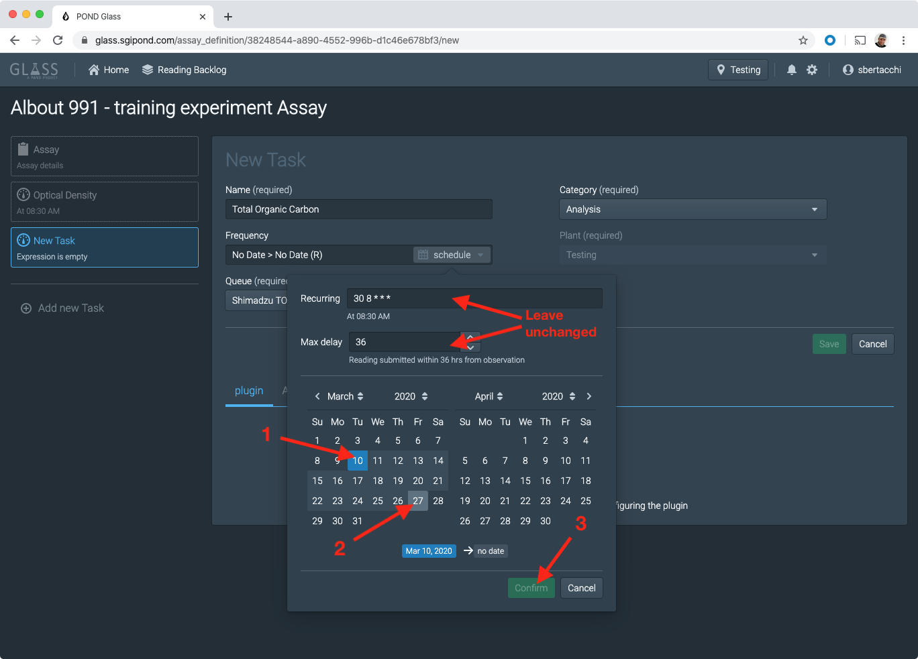Open Reading Backlog from the navigation bar
Viewport: 918px width, 659px height.
[184, 70]
